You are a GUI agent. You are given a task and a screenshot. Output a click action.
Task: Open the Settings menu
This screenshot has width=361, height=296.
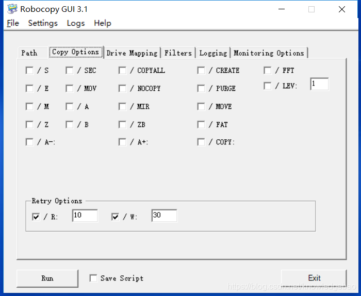[43, 23]
